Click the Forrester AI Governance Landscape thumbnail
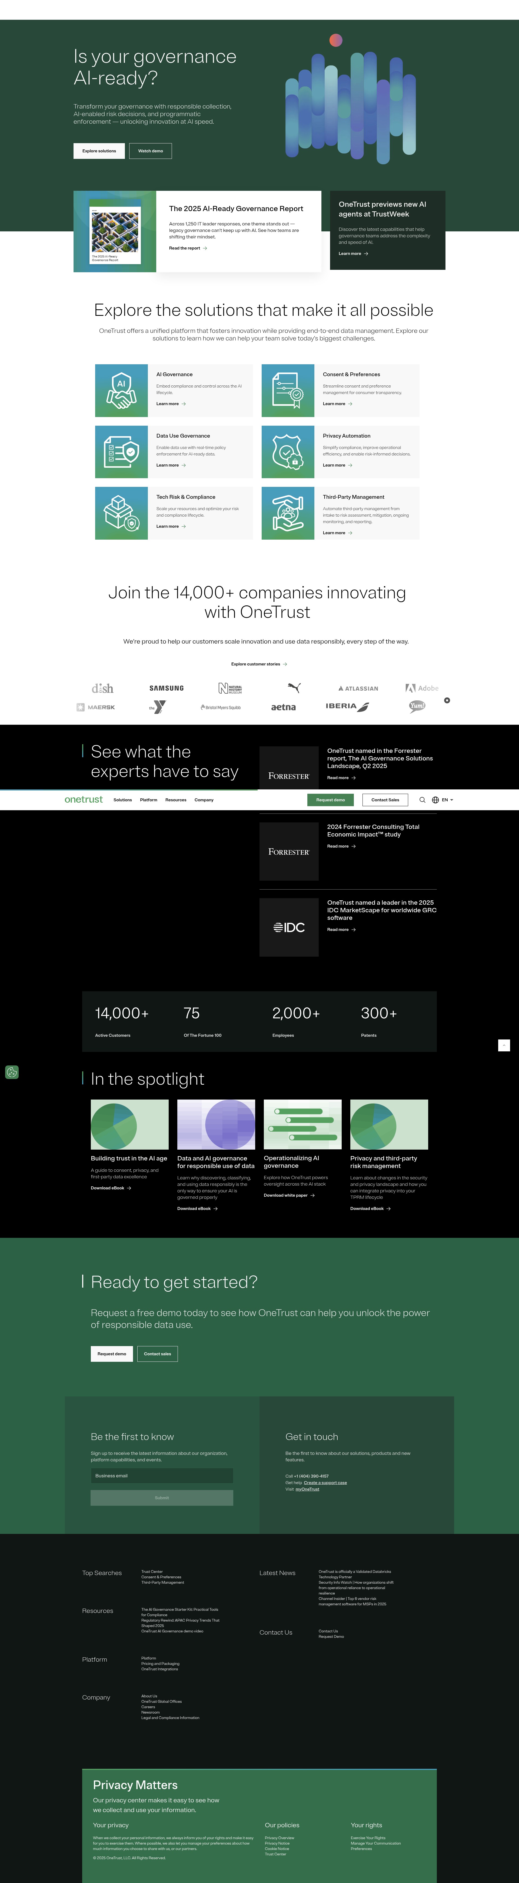The image size is (519, 1883). 289,767
